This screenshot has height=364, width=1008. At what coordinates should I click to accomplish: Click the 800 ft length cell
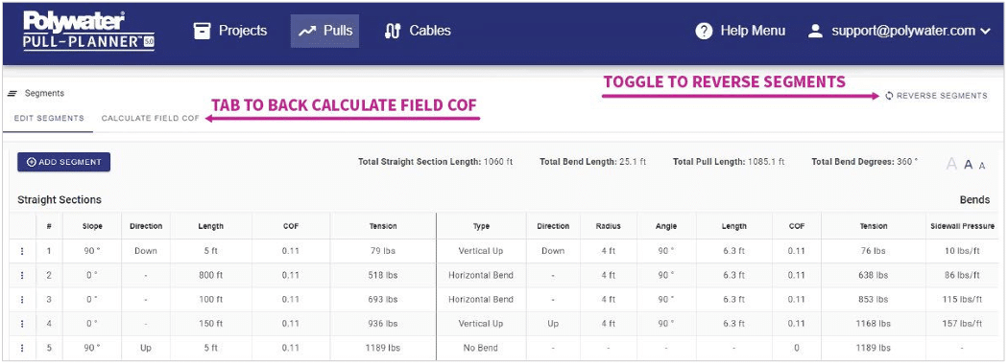pos(211,276)
